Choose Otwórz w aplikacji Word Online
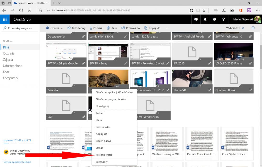The height and width of the screenshot is (167, 262). (114, 92)
